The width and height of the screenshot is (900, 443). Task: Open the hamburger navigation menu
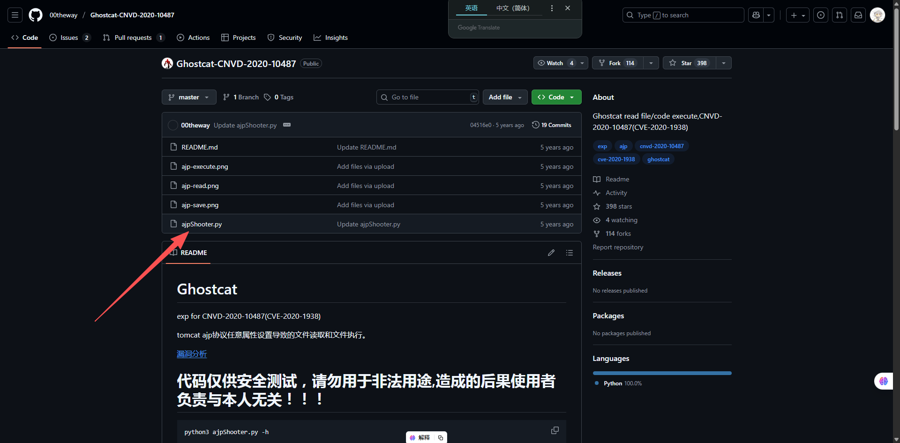pos(15,15)
